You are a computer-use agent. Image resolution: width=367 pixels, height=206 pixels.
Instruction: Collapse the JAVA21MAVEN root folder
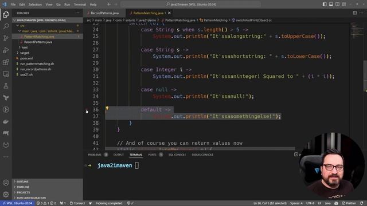point(48,20)
